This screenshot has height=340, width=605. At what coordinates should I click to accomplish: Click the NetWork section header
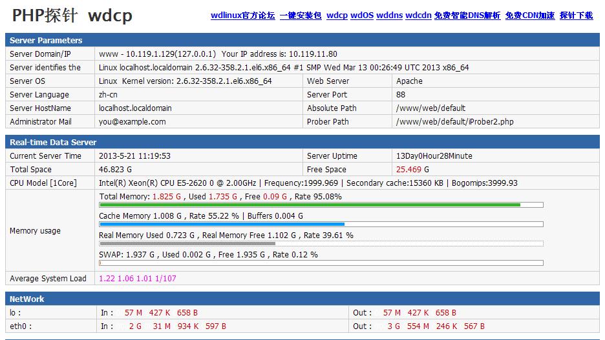point(27,299)
